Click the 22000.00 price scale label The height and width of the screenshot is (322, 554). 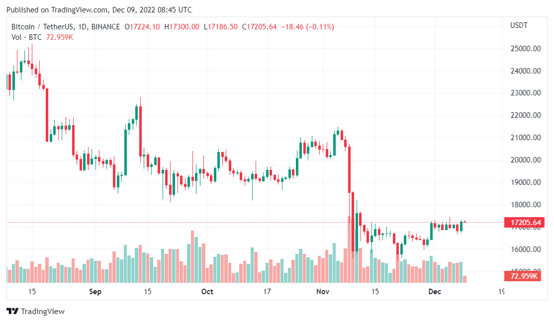click(x=525, y=115)
